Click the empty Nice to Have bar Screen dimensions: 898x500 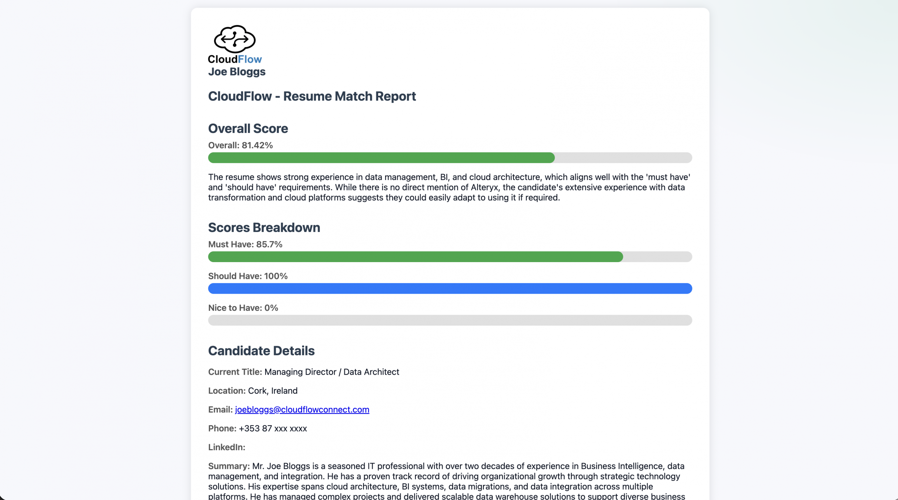pyautogui.click(x=450, y=320)
